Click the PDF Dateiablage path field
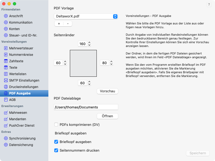The width and height of the screenshot is (215, 161). (x=86, y=107)
